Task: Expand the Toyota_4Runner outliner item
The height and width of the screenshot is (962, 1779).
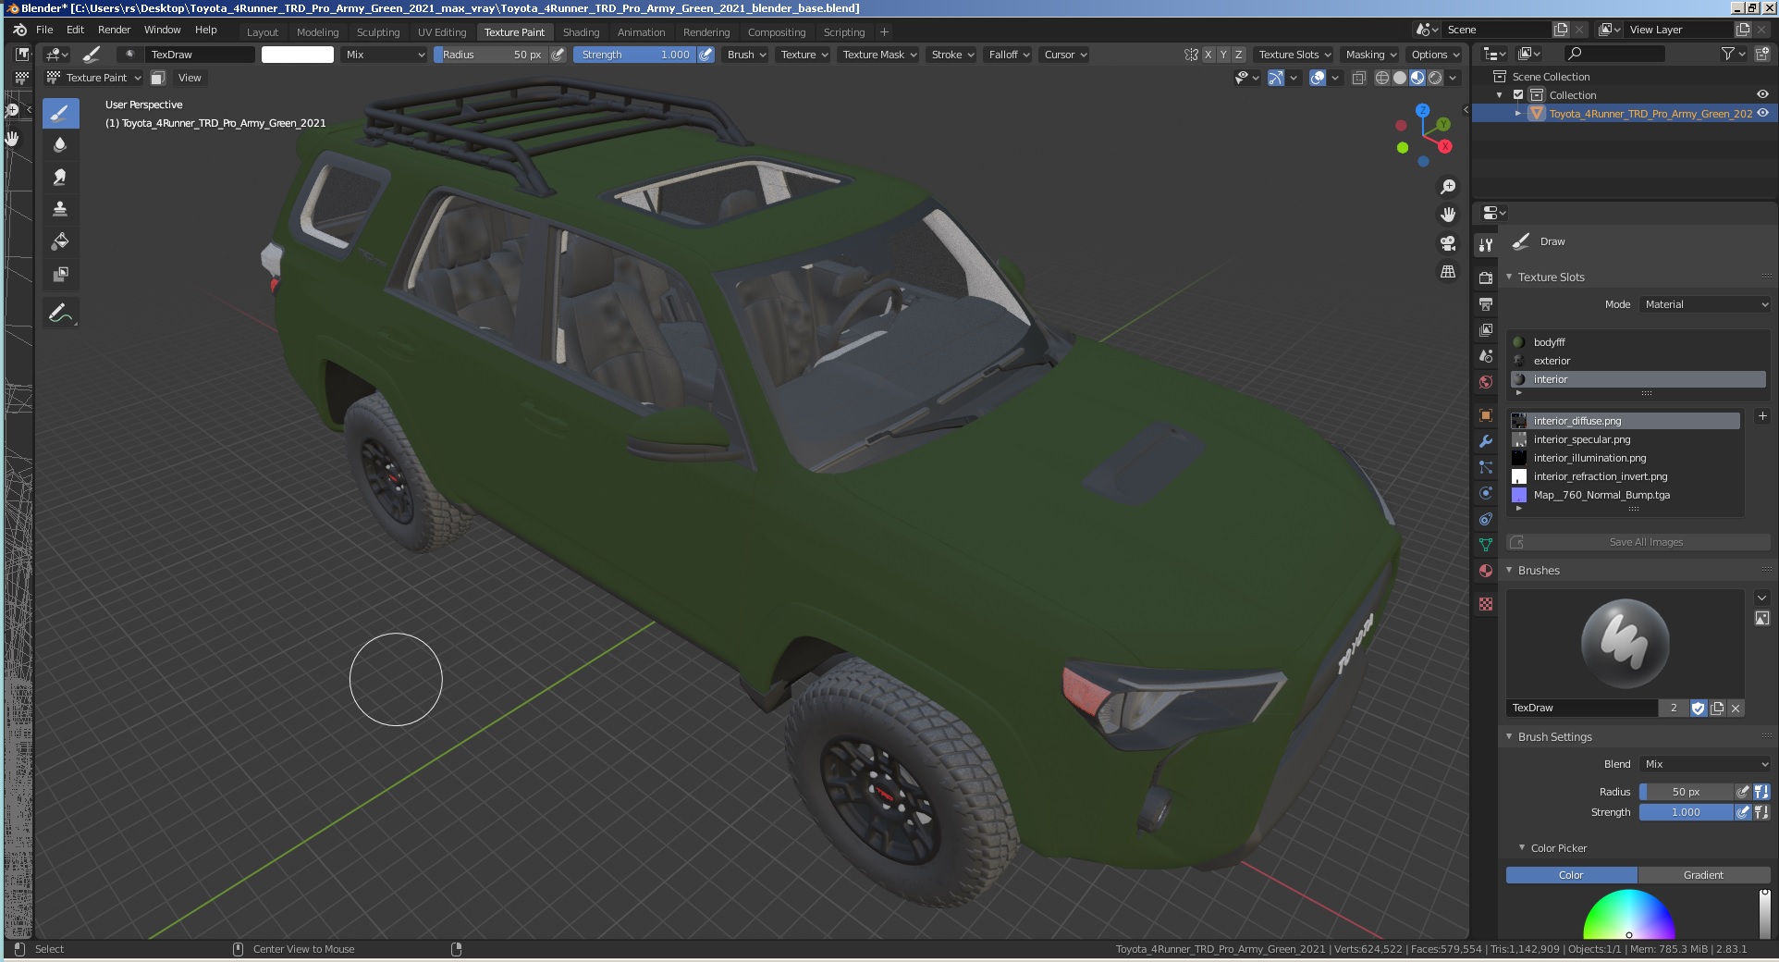Action: point(1517,114)
